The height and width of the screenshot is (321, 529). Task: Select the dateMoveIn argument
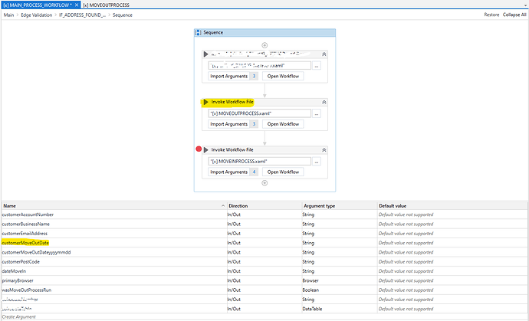click(x=14, y=271)
